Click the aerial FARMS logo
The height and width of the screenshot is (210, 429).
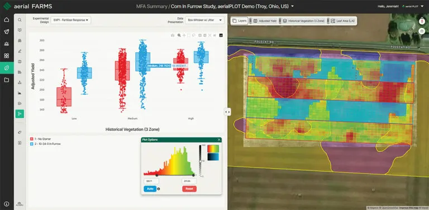pos(27,6)
